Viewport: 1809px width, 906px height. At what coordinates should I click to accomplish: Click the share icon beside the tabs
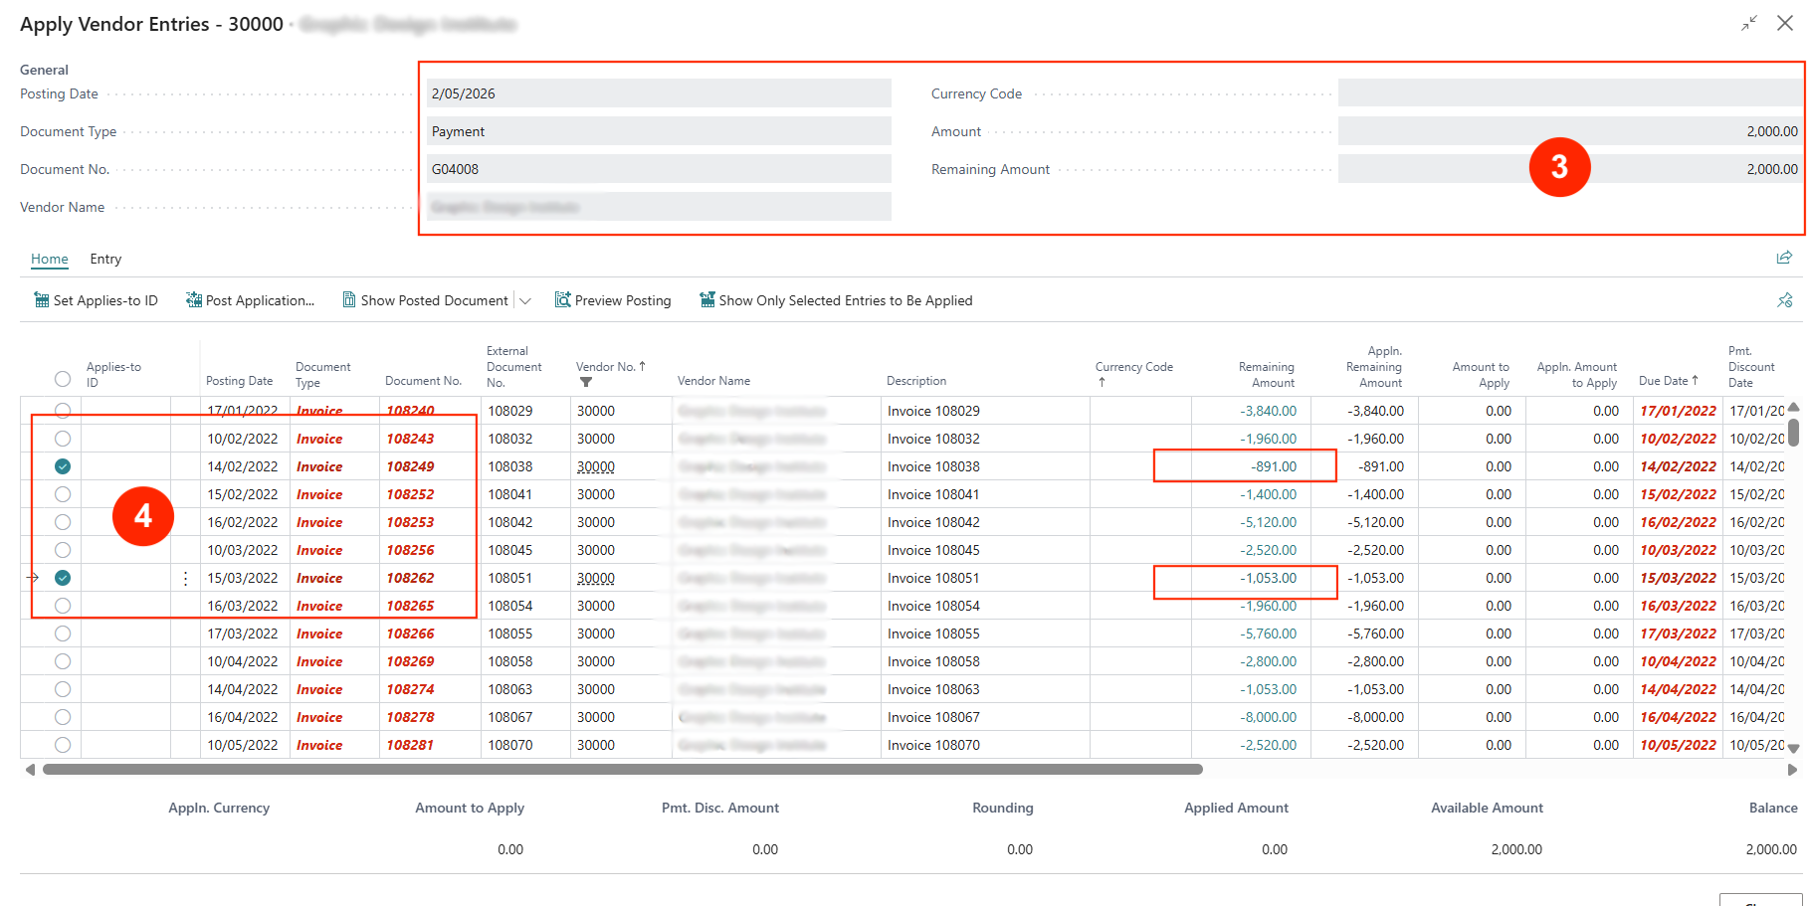(x=1784, y=259)
